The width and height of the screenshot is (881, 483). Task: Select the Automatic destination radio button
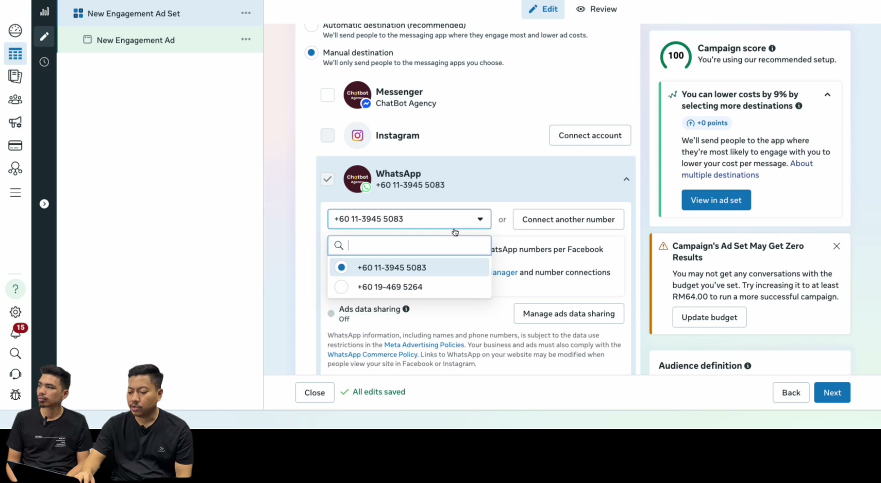(311, 25)
